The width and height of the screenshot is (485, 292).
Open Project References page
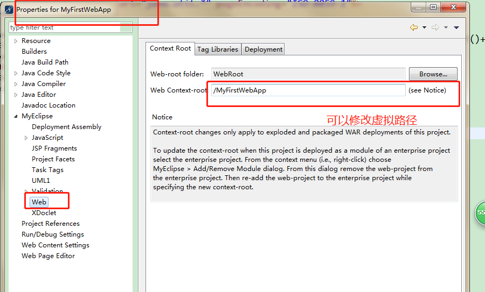[x=51, y=224]
